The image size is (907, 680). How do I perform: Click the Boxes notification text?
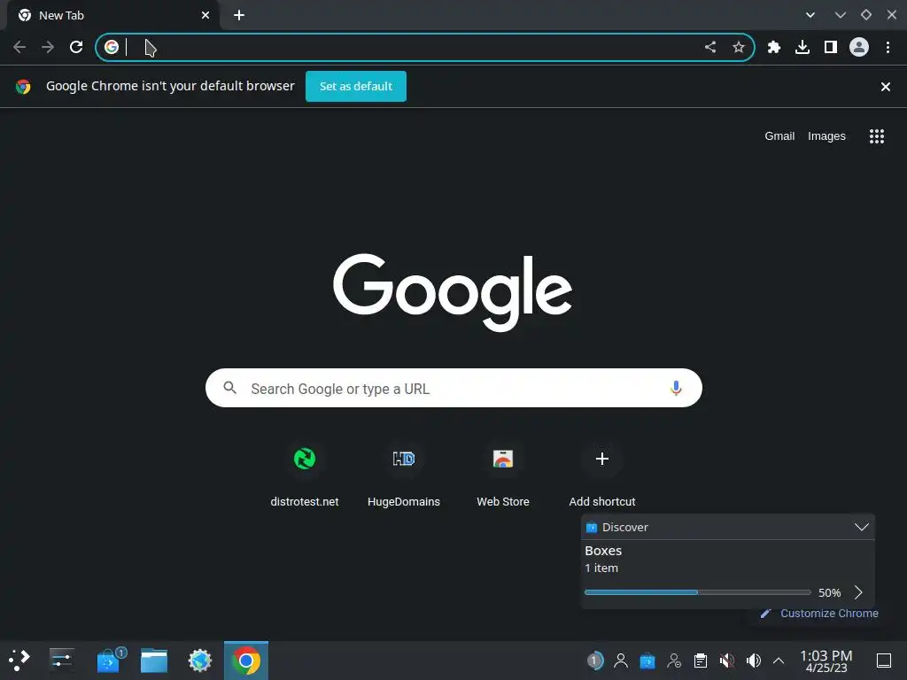coord(603,551)
